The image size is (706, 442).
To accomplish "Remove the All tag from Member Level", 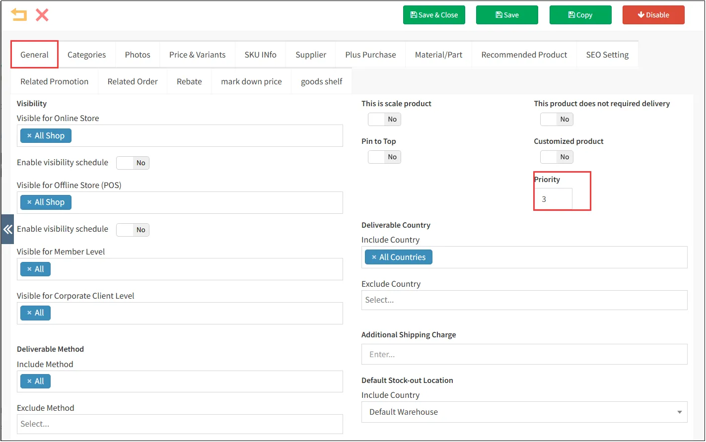I will coord(29,269).
